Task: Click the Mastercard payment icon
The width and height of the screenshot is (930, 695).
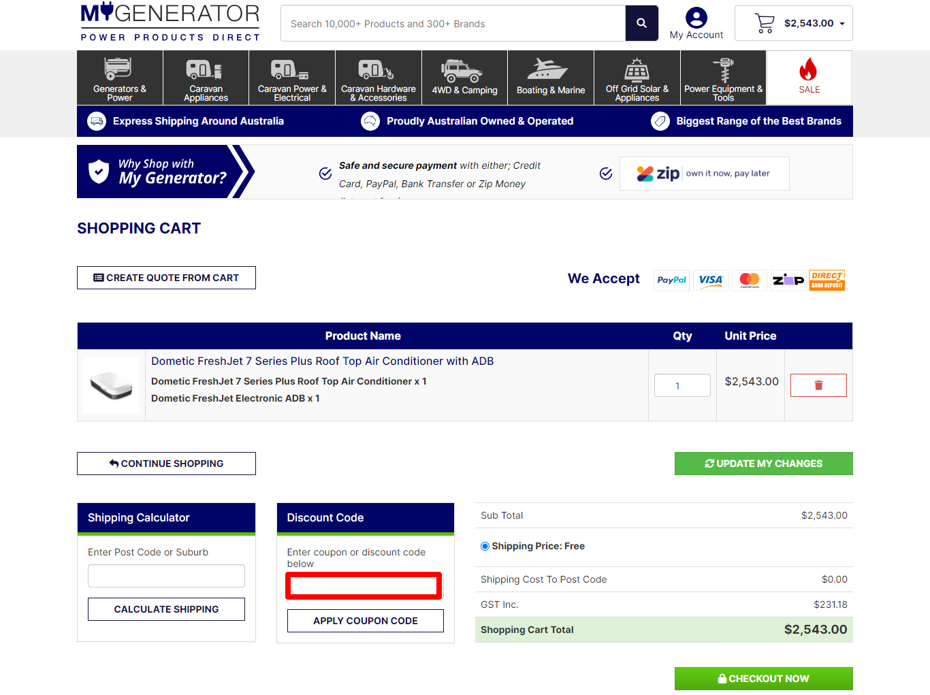Action: click(x=749, y=280)
